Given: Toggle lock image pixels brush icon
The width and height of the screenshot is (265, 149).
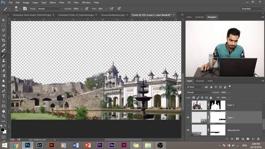Looking at the screenshot, I should [x=198, y=98].
